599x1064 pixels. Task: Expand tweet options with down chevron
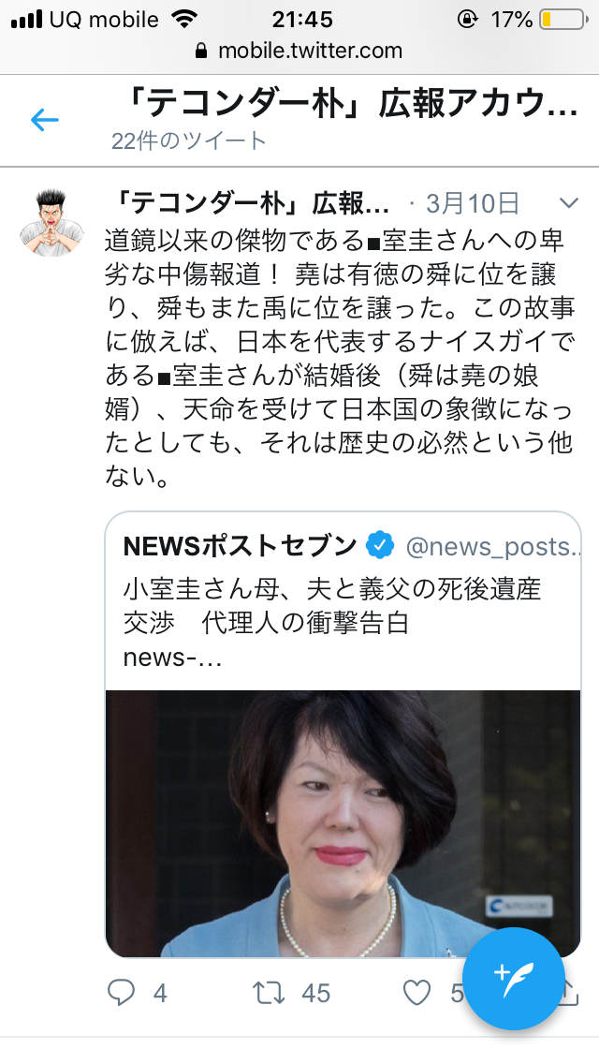coord(568,203)
